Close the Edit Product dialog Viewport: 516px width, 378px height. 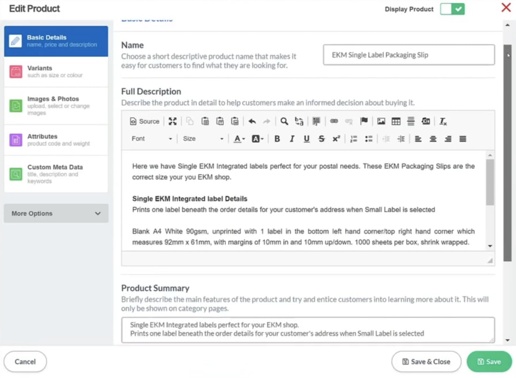(x=506, y=7)
